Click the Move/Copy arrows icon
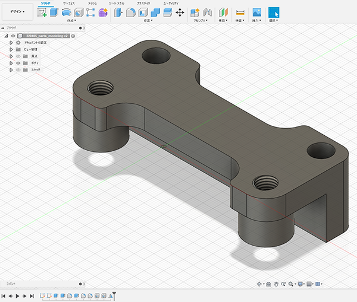 coord(180,12)
